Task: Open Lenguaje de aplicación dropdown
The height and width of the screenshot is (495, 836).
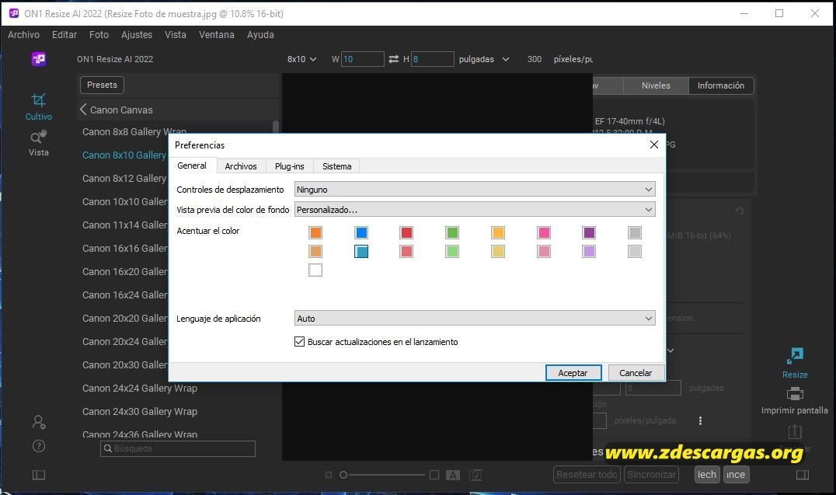Action: 475,319
